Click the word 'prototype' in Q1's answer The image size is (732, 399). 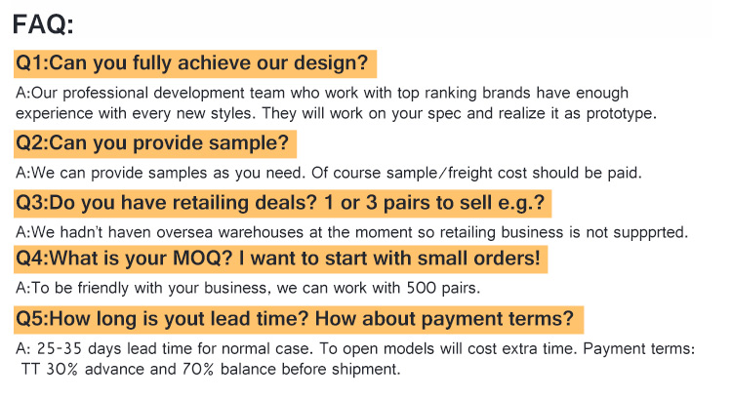tap(619, 113)
